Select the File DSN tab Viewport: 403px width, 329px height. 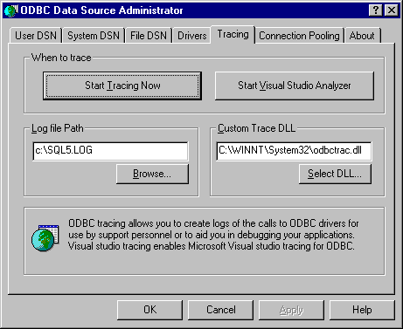pos(149,36)
